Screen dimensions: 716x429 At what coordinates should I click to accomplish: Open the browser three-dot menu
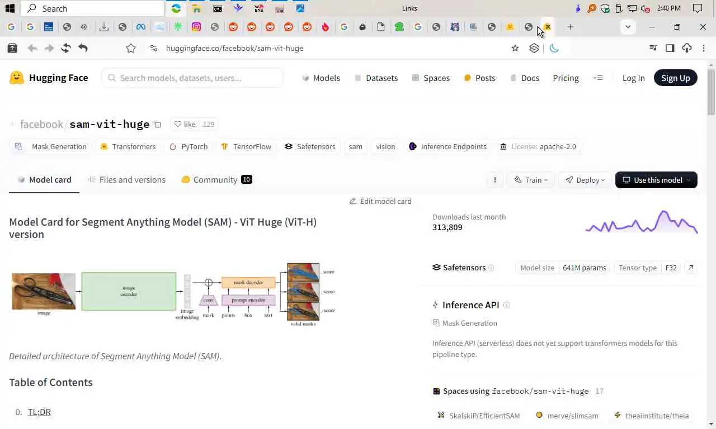704,48
